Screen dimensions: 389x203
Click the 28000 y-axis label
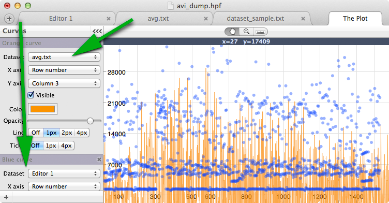[x=116, y=72]
